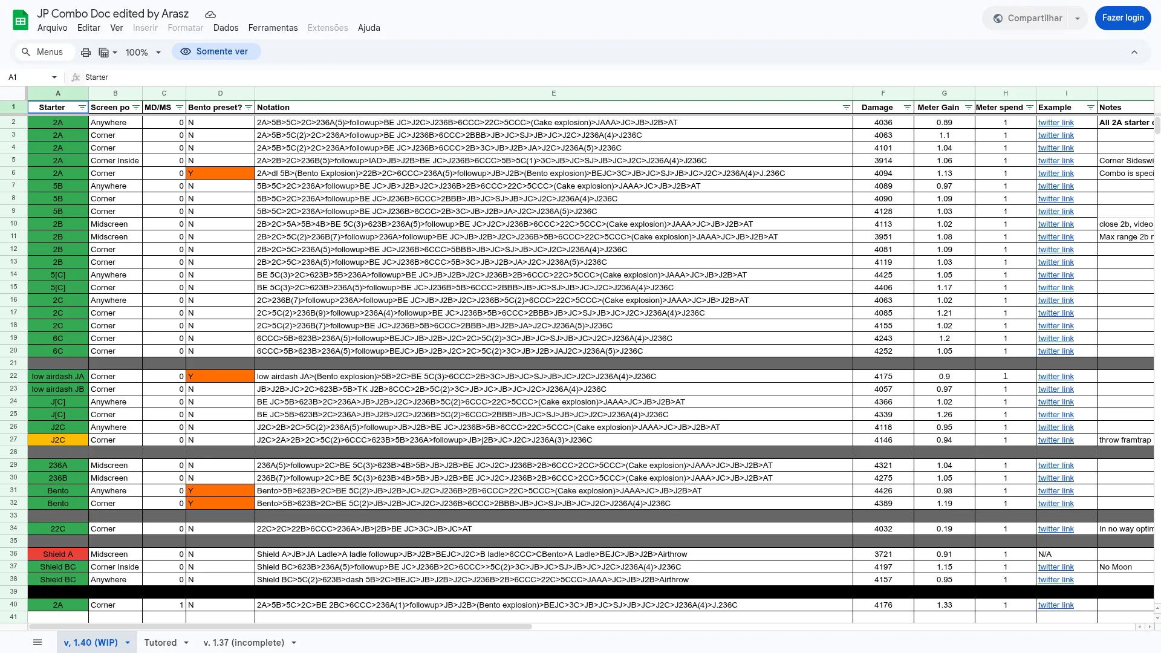Select the orange Y cell in row 6
The height and width of the screenshot is (653, 1161).
click(220, 174)
